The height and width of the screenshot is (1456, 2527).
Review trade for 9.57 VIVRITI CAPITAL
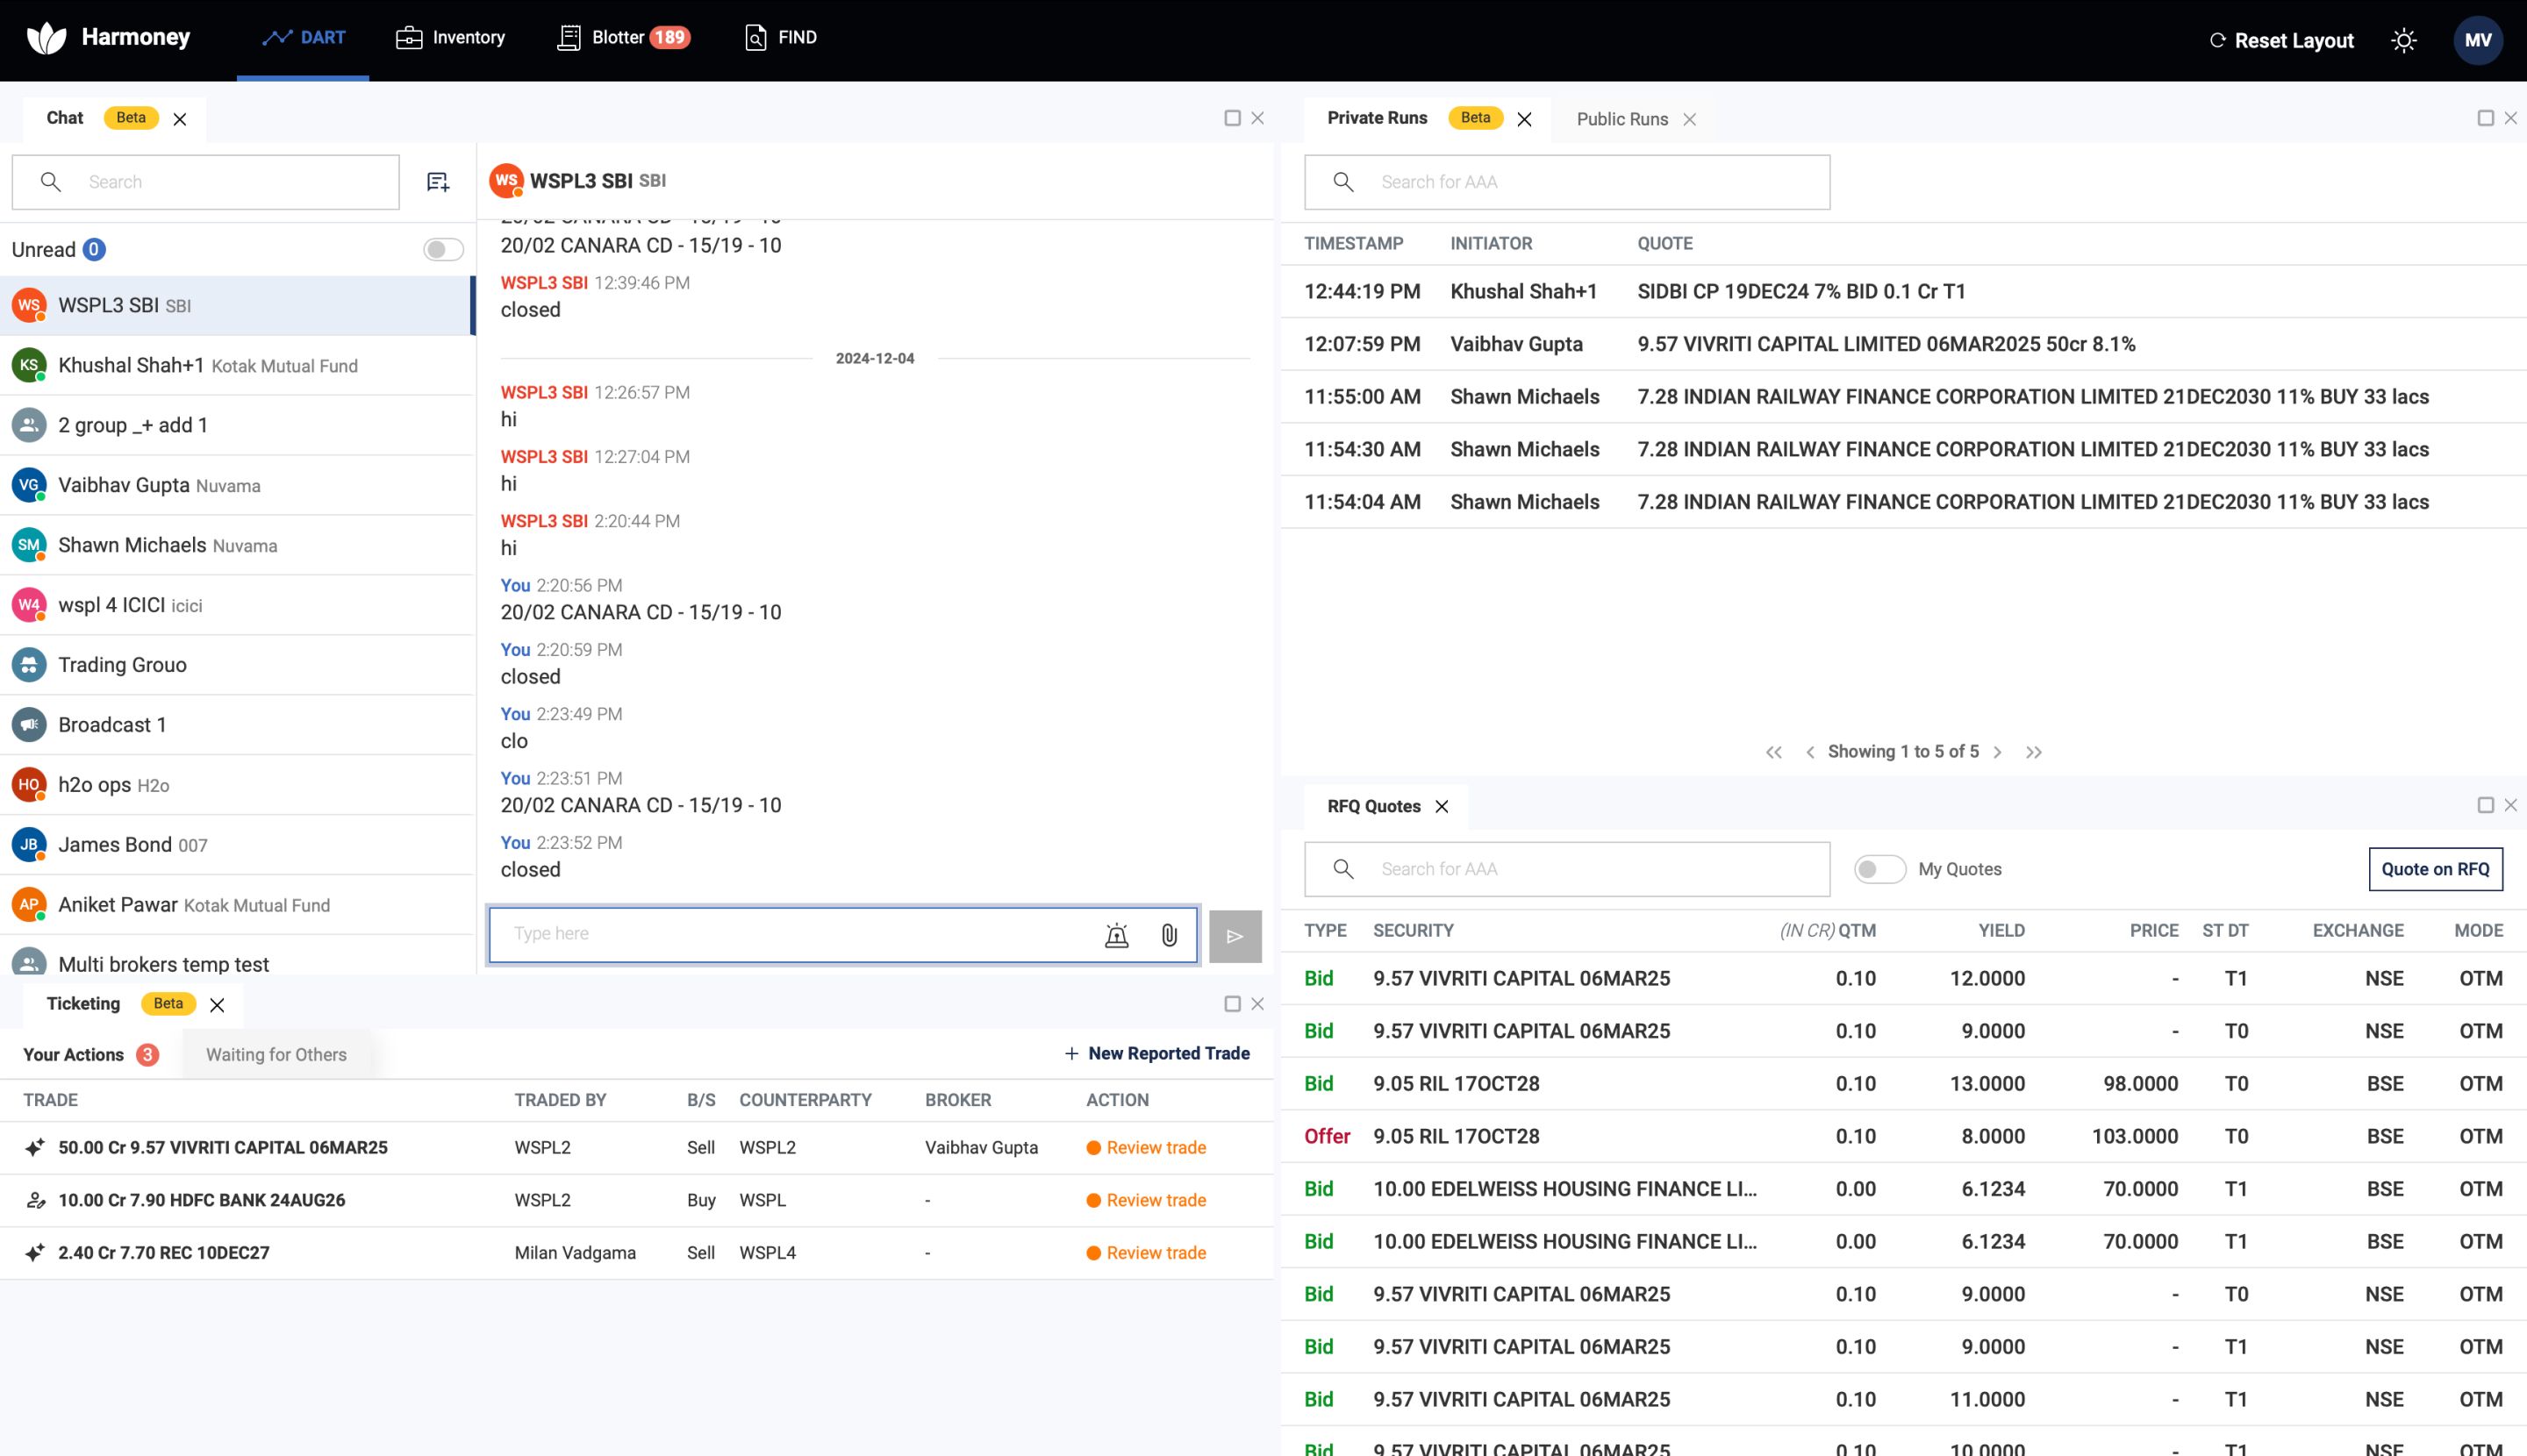click(1147, 1147)
